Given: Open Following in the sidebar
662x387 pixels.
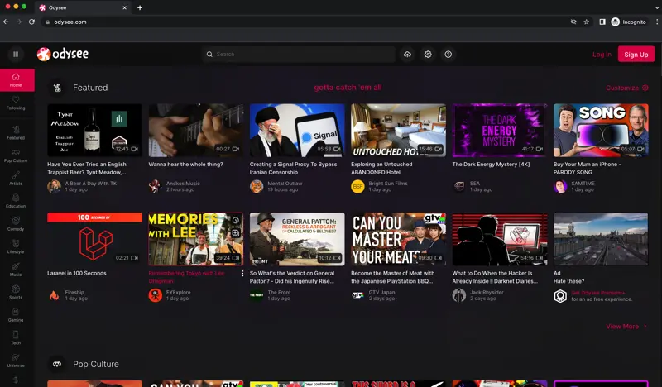Looking at the screenshot, I should pyautogui.click(x=16, y=103).
